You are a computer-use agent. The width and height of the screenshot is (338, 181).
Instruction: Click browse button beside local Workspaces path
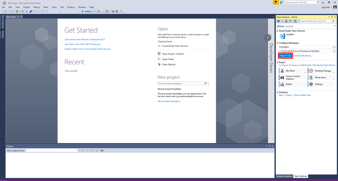pos(334,51)
